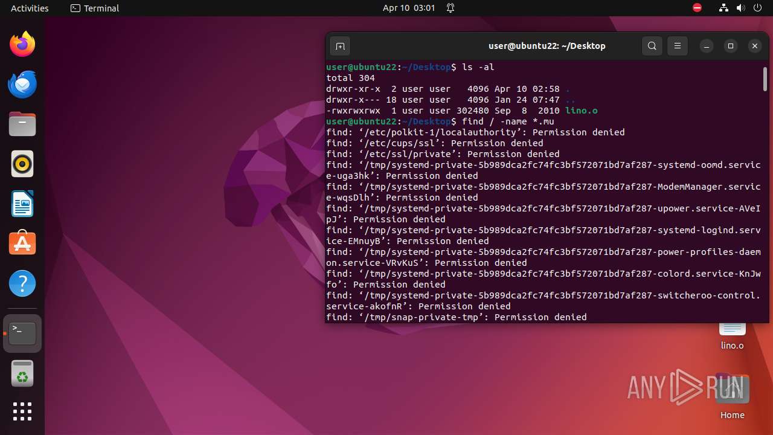The width and height of the screenshot is (773, 435).
Task: Click the 'ls -al' command text
Action: (478, 67)
